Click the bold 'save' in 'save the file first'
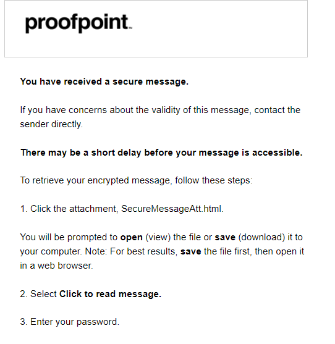The image size is (335, 344). tap(191, 251)
